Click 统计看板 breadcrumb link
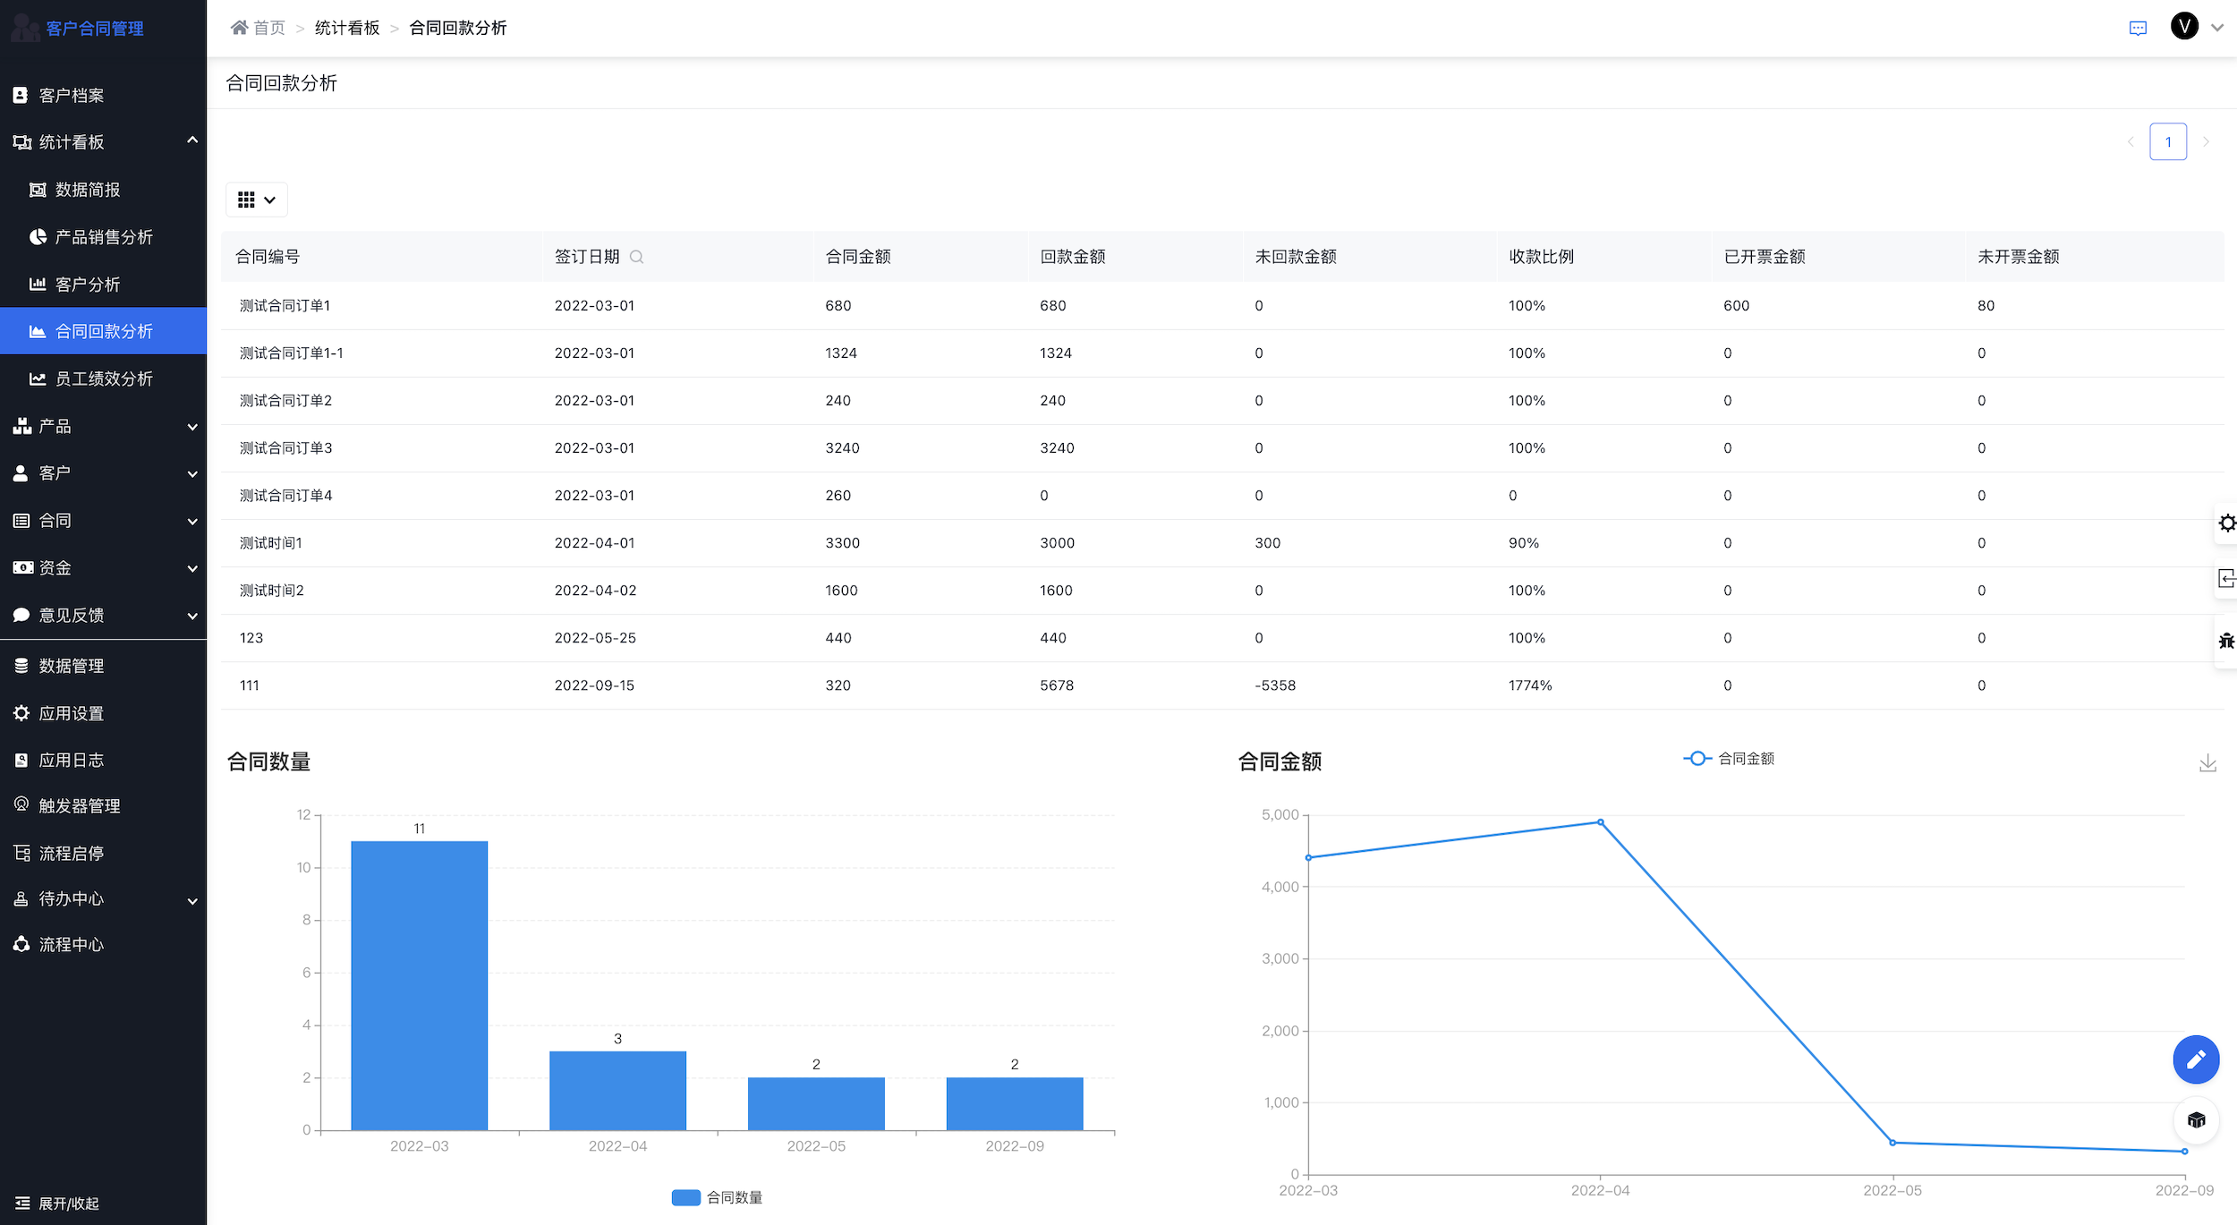 pyautogui.click(x=347, y=28)
